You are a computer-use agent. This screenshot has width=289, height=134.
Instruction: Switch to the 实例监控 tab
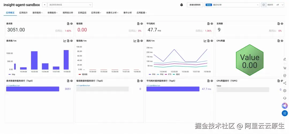click(82, 13)
